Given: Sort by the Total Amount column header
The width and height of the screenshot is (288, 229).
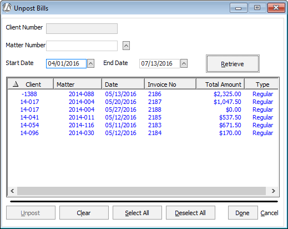Looking at the screenshot, I should tap(220, 84).
